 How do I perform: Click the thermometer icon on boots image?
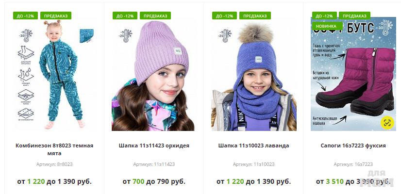tap(385, 28)
